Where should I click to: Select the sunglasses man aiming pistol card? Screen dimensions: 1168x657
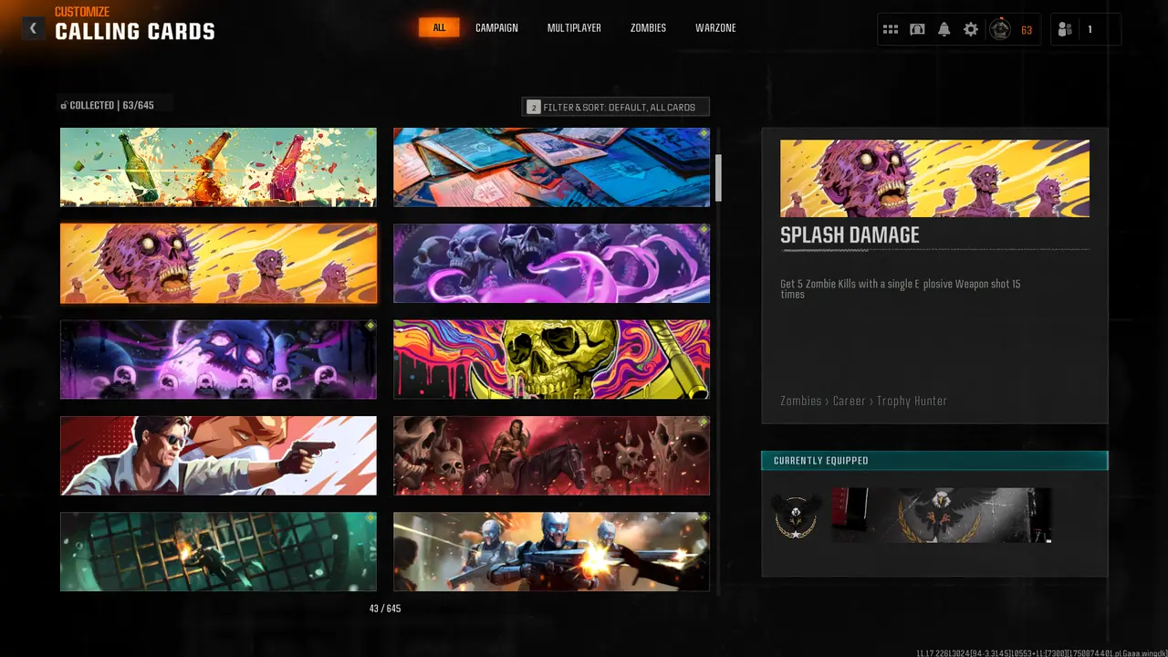(218, 455)
